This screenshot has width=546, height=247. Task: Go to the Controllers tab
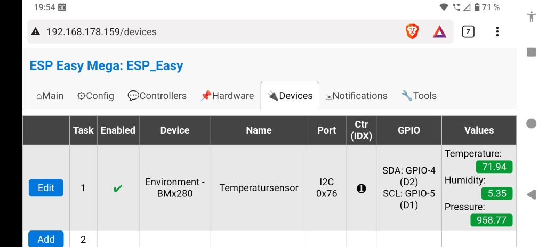click(x=157, y=96)
